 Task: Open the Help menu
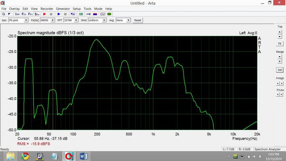click(109, 9)
